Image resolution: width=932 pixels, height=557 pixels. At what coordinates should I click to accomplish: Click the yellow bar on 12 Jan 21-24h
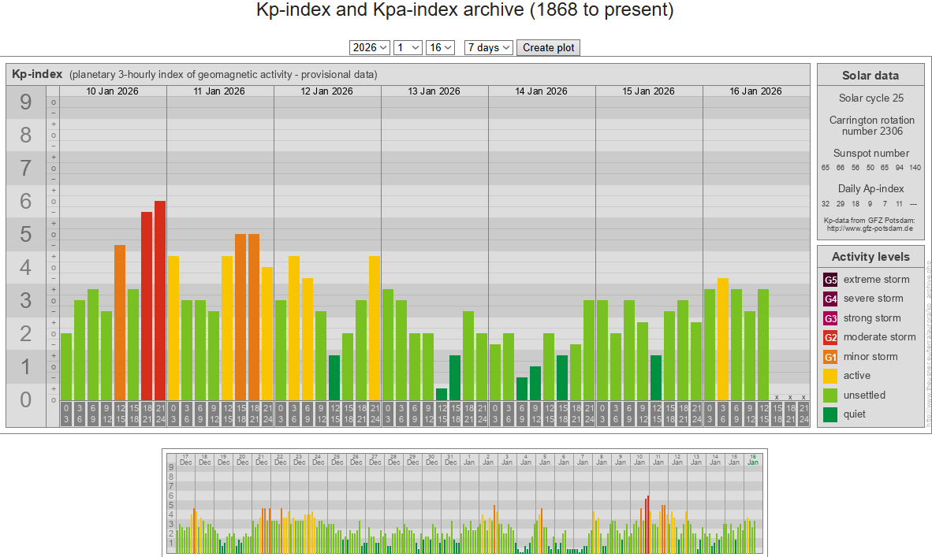(375, 328)
